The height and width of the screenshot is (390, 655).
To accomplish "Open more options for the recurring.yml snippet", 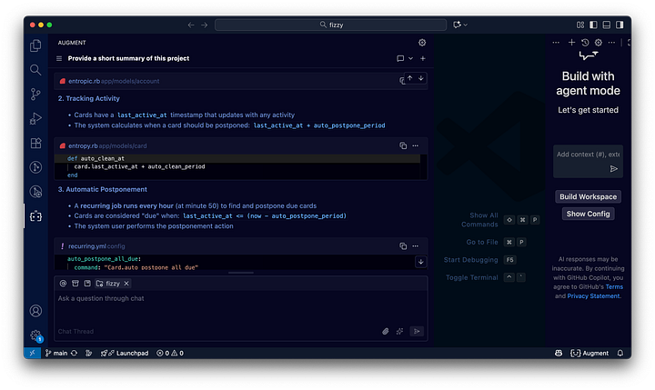I will pos(415,246).
